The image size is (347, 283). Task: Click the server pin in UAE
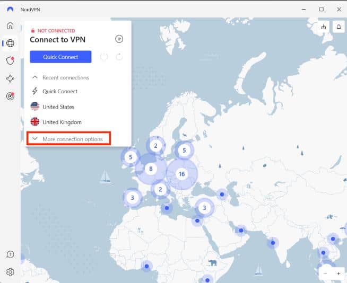(241, 231)
